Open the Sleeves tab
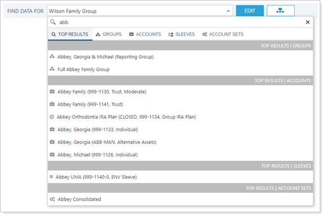This screenshot has height=217, width=325. pos(181,34)
